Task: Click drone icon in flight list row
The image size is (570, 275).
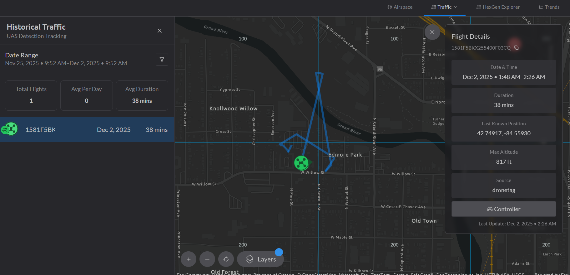Action: click(x=10, y=129)
